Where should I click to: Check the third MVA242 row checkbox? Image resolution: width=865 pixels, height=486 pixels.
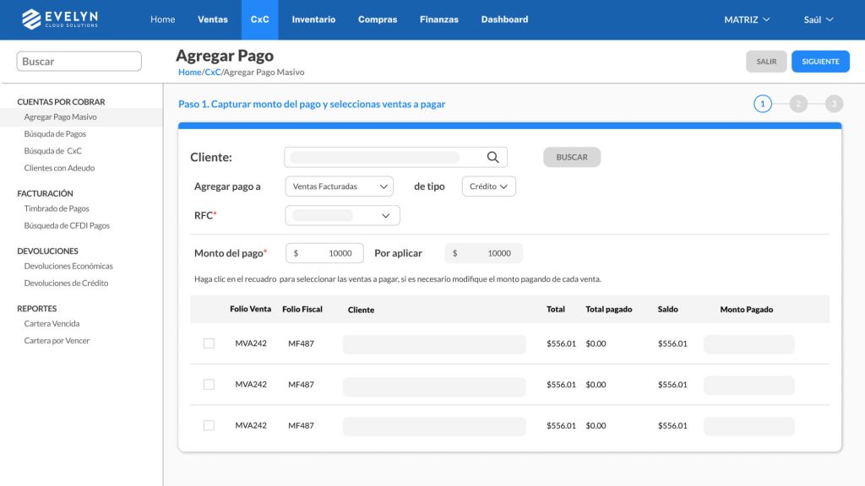[209, 425]
